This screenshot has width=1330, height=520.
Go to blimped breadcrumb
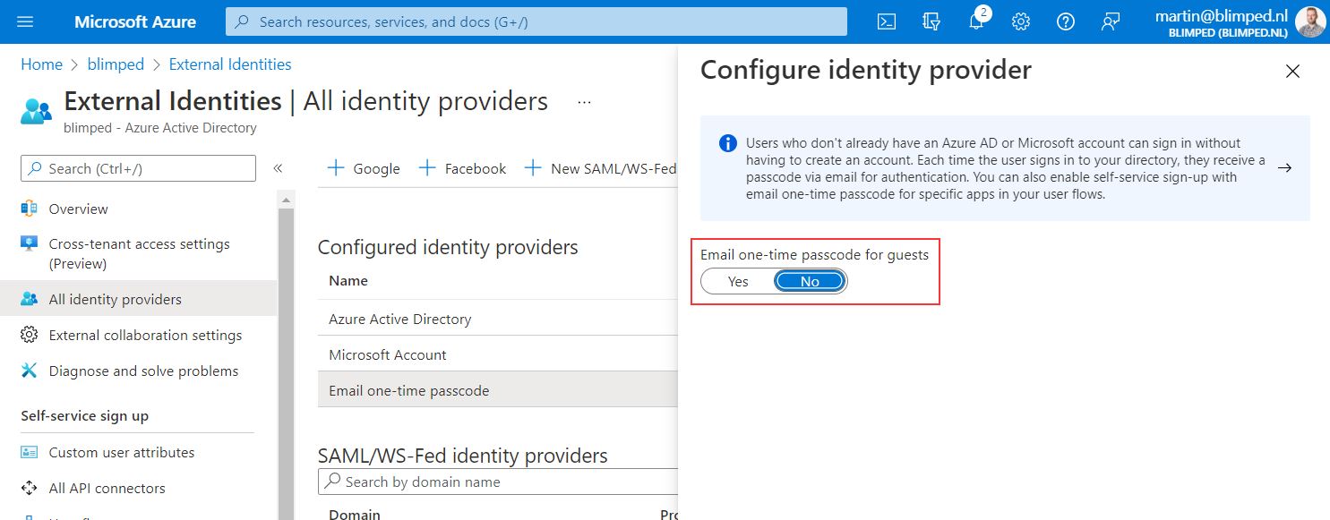pos(116,64)
